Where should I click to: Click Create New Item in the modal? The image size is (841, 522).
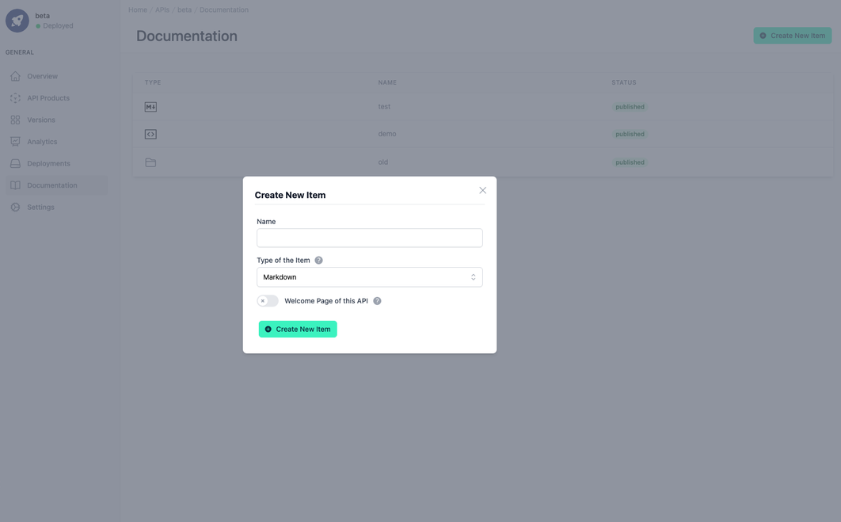click(x=298, y=328)
